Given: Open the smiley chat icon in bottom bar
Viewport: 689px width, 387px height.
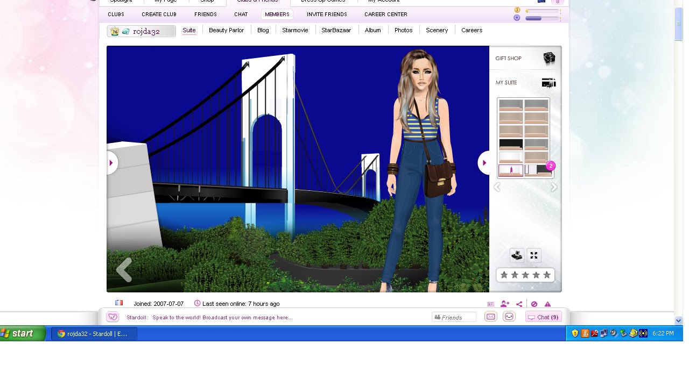Looking at the screenshot, I should point(509,317).
